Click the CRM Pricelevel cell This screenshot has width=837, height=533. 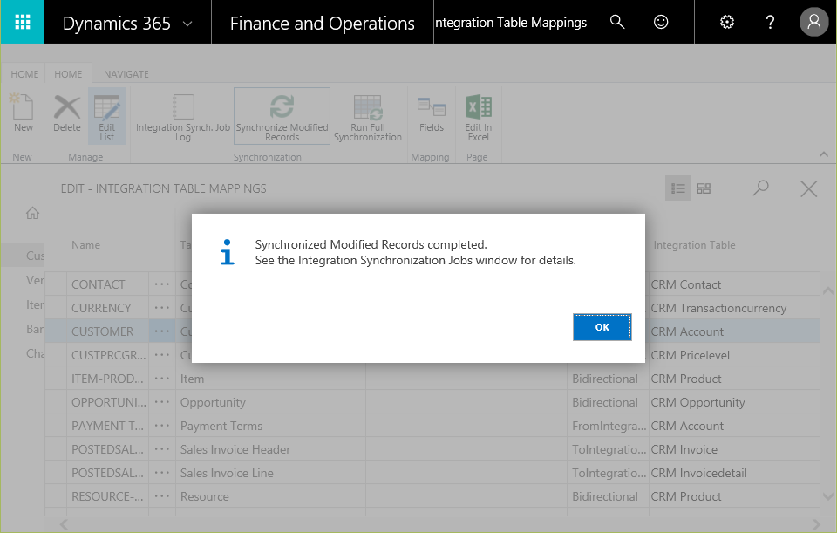click(x=734, y=355)
